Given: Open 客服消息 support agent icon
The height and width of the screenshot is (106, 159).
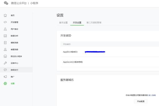Looking at the screenshot, I should click(x=5, y=49).
